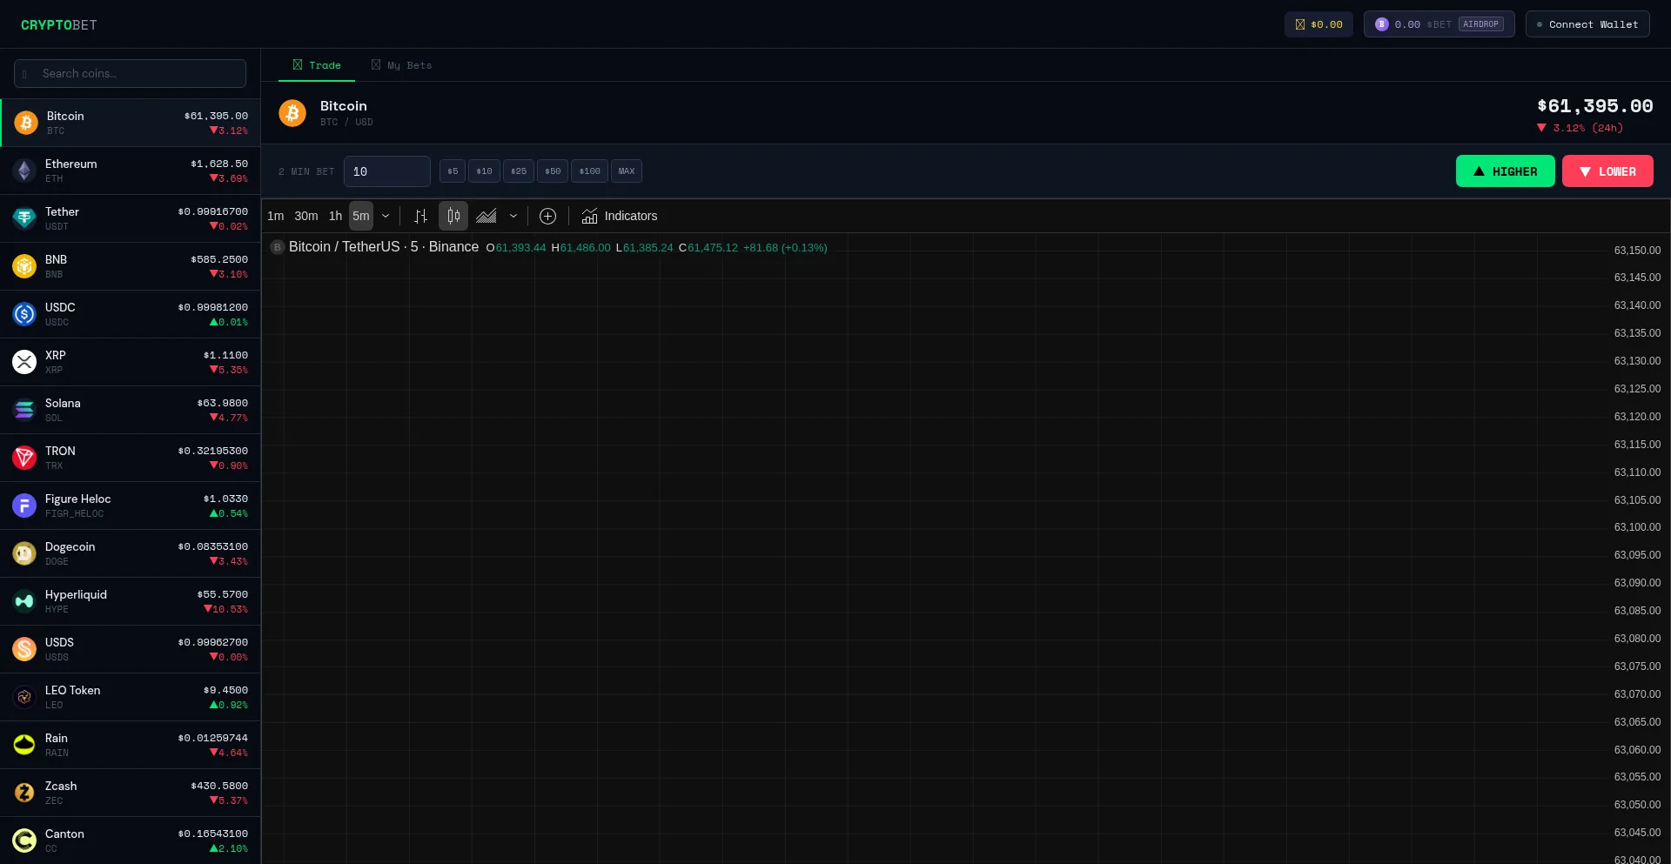This screenshot has width=1671, height=864.
Task: Click the $BET token coin icon
Action: click(x=1381, y=24)
